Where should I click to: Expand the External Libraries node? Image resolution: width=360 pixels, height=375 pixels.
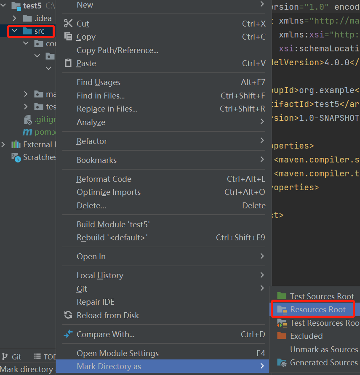3,144
